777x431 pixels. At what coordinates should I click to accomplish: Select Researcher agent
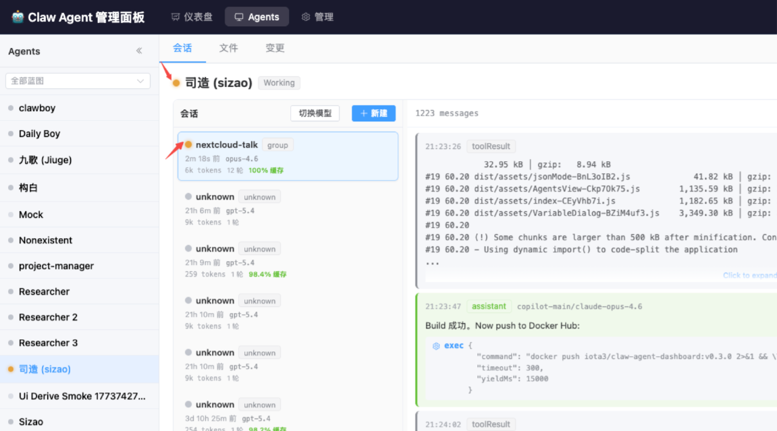(79, 291)
